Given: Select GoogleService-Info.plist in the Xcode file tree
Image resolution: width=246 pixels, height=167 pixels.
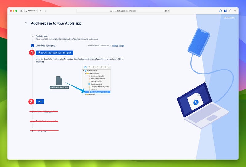Looking at the screenshot, I should 97,92.
